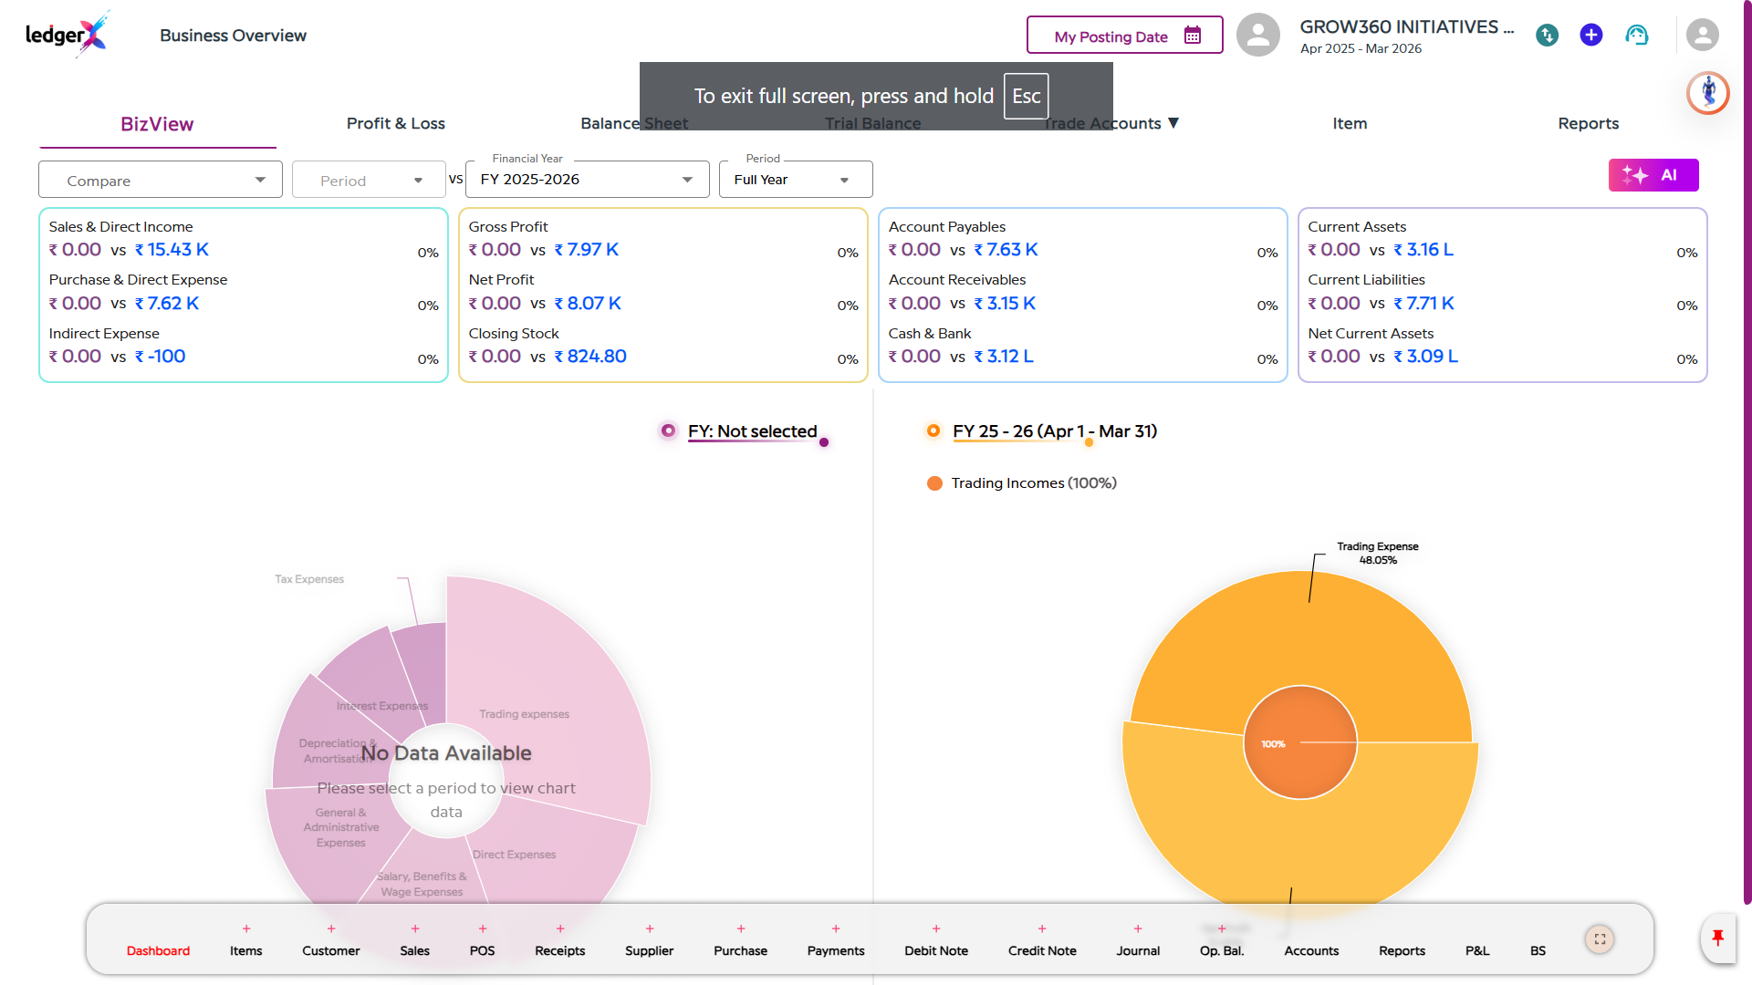Click the plus icon above Credit Note
The image size is (1752, 985).
[1042, 928]
